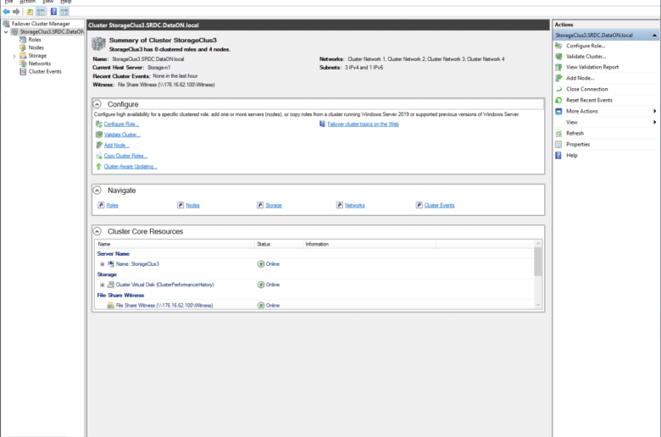Screen dimensions: 661x437
Task: Click the Refresh action icon
Action: click(x=558, y=133)
